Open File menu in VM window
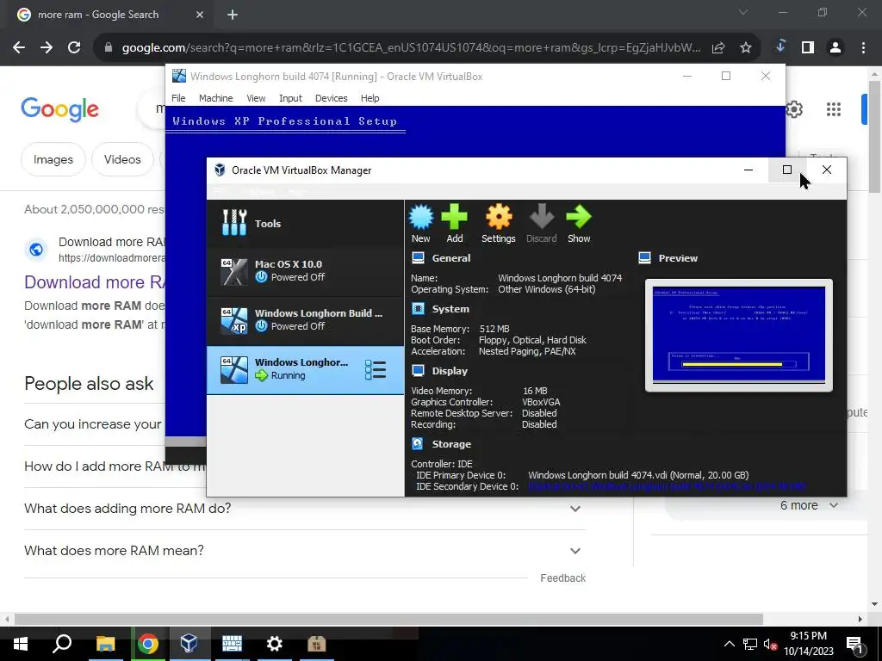882x661 pixels. (x=178, y=98)
